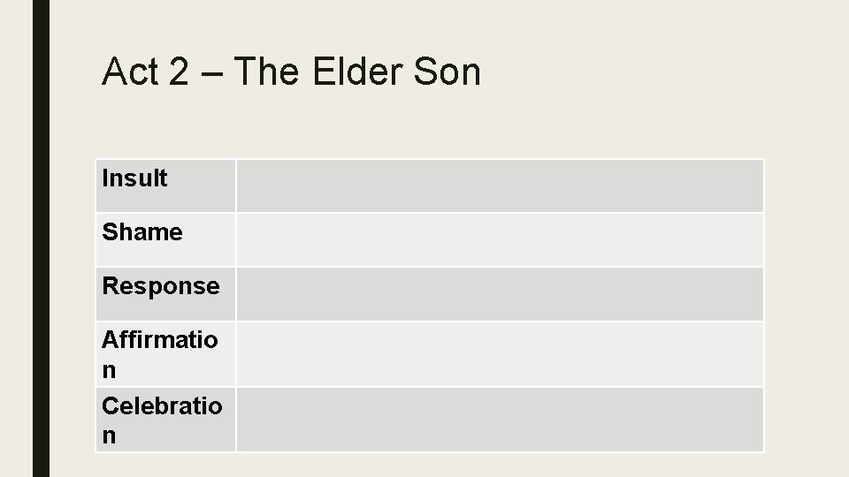Screen dimensions: 849x477
Task: Click the 'Response' table cell
Action: (x=165, y=293)
